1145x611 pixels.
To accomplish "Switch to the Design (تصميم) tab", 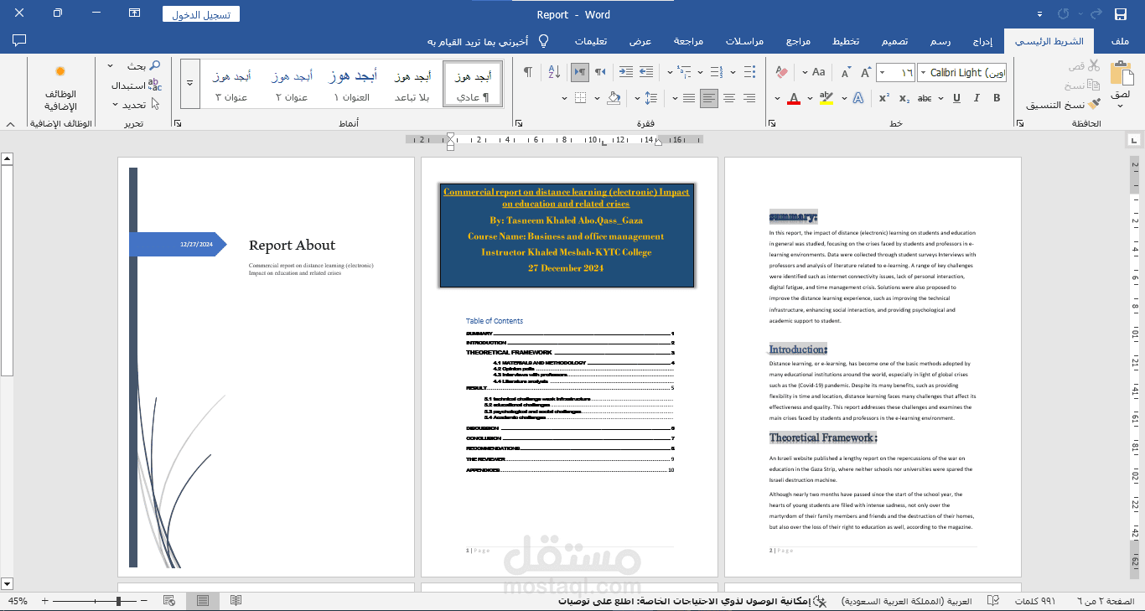I will [x=894, y=41].
